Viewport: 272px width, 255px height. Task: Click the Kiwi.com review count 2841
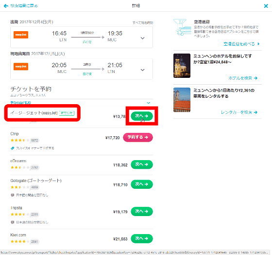pyautogui.click(x=34, y=241)
